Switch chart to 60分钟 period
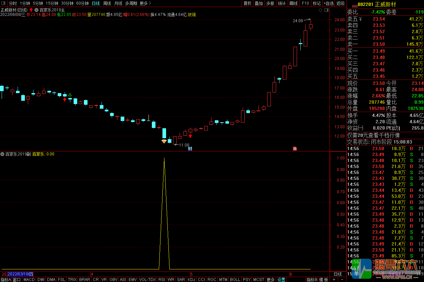Image resolution: width=424 pixels, height=282 pixels. 82,3
